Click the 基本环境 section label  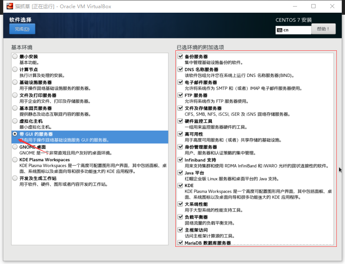coord(22,47)
